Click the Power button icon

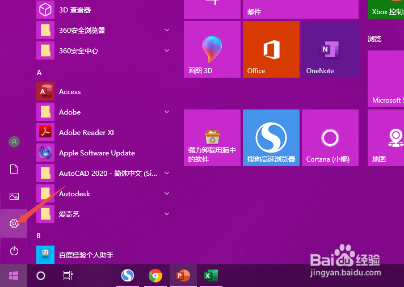click(x=14, y=251)
